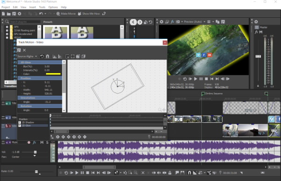Click the Undo arrow in main toolbar

click(x=41, y=13)
